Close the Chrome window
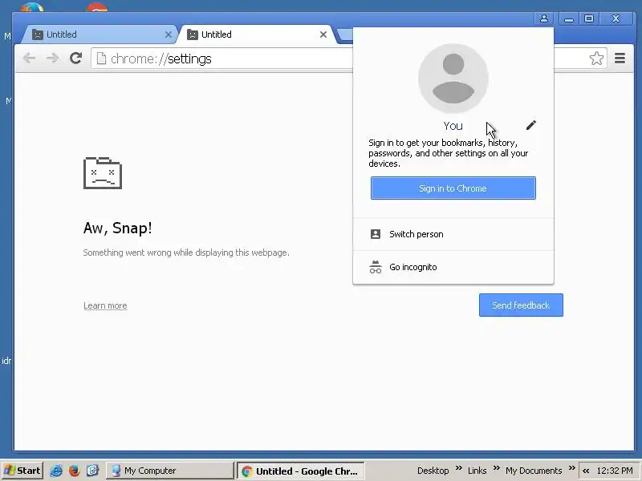 pos(616,18)
